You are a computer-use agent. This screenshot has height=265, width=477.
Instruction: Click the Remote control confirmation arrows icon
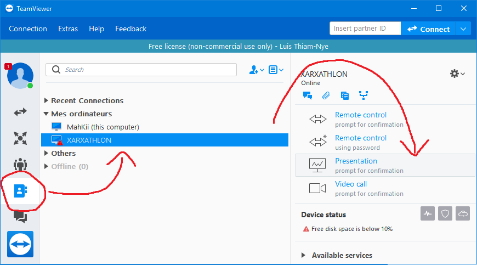click(x=317, y=119)
